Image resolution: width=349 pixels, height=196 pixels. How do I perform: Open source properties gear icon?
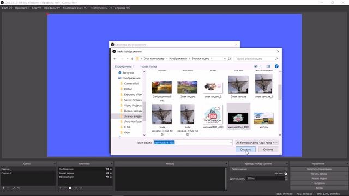[x=70, y=188]
